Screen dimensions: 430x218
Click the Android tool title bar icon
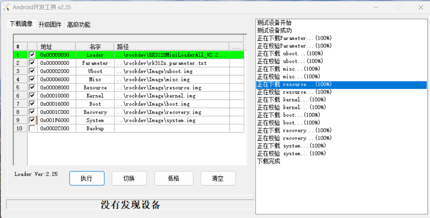(x=6, y=7)
